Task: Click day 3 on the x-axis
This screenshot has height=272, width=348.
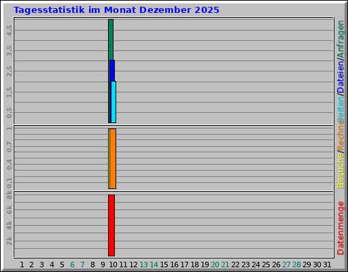Action: (41, 265)
